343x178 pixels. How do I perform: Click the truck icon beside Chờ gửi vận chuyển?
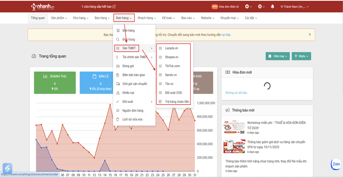pyautogui.click(x=118, y=84)
